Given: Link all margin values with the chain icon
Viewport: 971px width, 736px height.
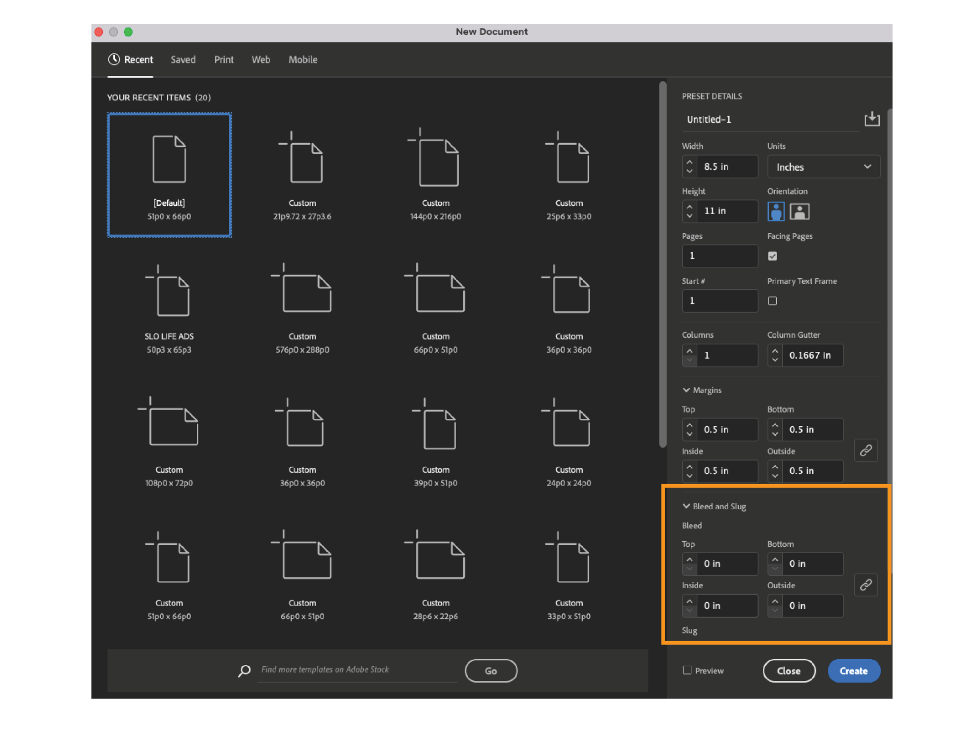Looking at the screenshot, I should pos(866,451).
